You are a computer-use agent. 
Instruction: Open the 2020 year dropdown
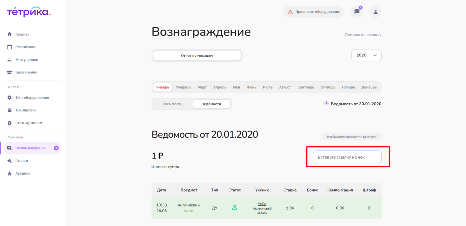(x=366, y=55)
